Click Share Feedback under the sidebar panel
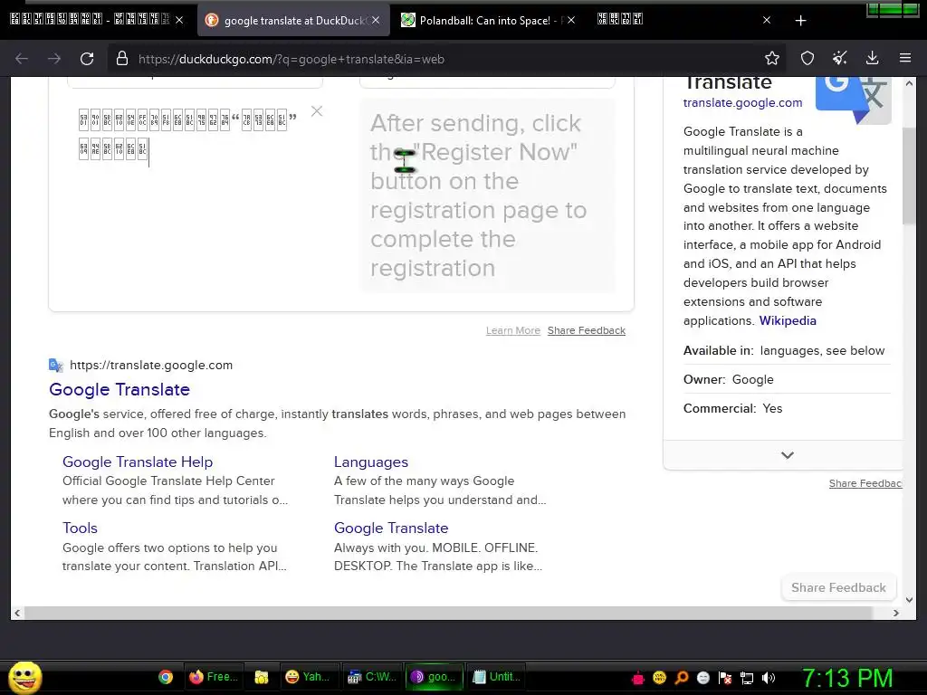 point(865,483)
